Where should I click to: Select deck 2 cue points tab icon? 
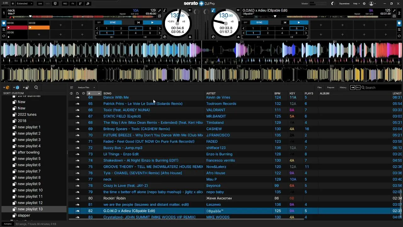pyautogui.click(x=399, y=23)
